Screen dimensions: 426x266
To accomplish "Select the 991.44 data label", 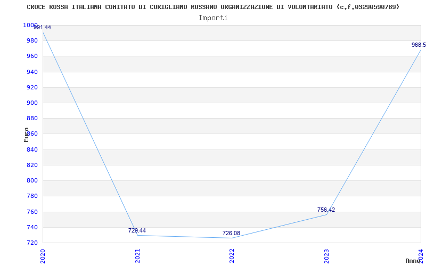I will (42, 28).
